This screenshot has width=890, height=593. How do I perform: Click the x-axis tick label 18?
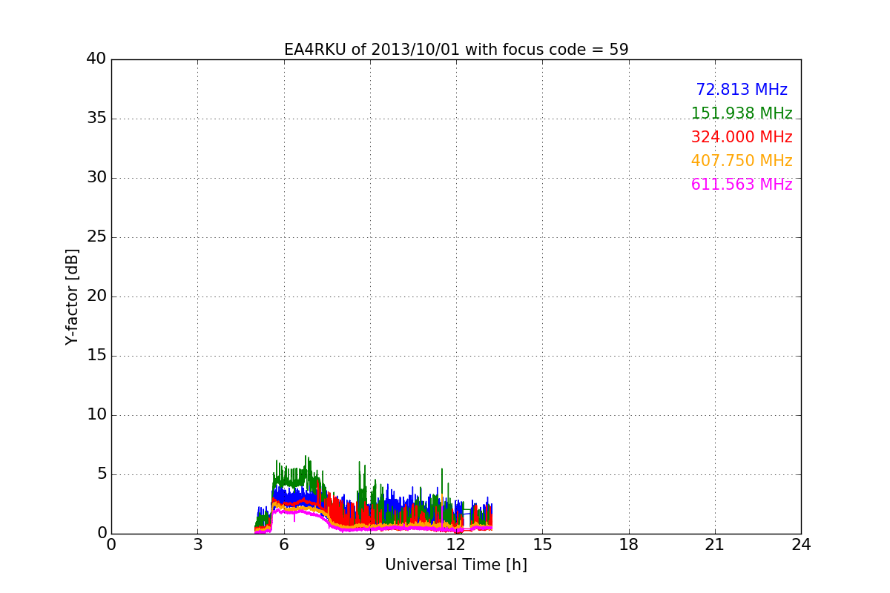[x=629, y=545]
